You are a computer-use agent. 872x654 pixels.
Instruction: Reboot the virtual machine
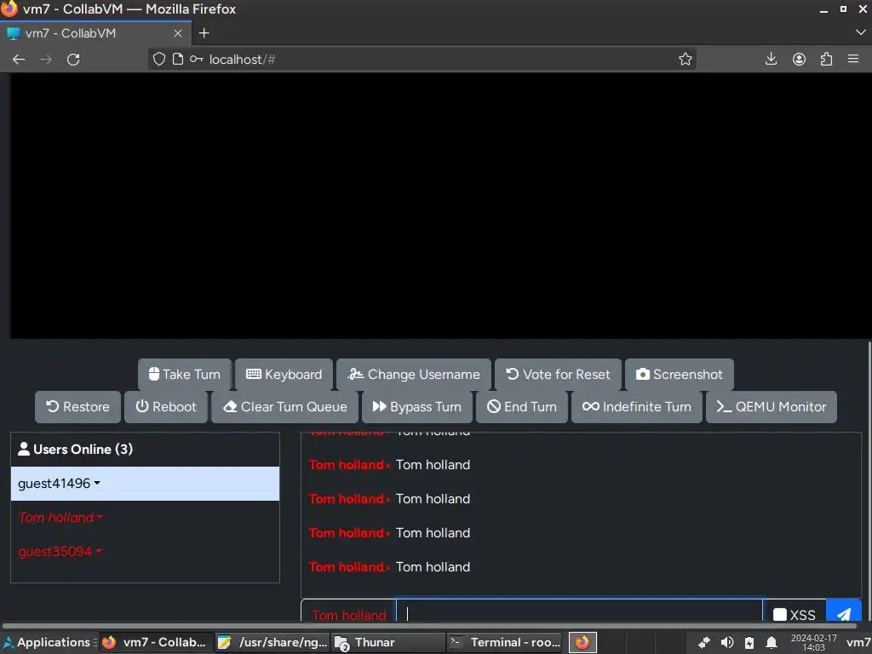[166, 406]
